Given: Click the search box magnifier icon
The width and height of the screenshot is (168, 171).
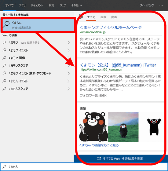Looking at the screenshot, I should point(4,166).
